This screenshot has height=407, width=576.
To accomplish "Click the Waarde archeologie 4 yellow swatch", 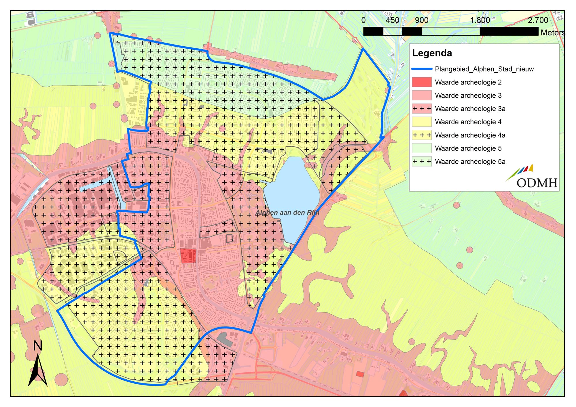I will tap(422, 122).
